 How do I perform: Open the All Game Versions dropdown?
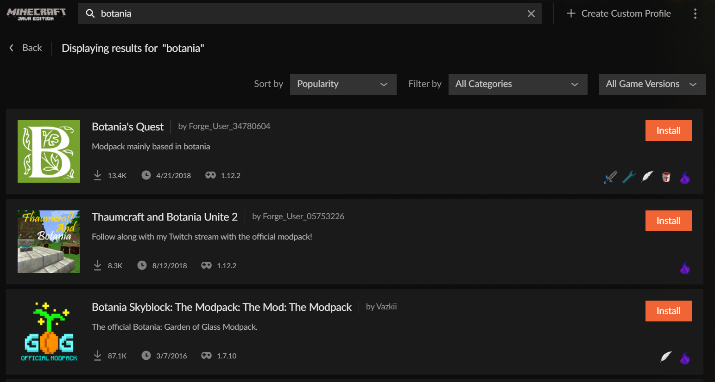point(652,84)
